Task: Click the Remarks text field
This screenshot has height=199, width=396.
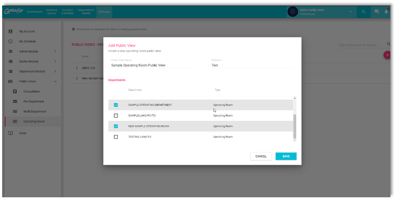Action: click(252, 66)
